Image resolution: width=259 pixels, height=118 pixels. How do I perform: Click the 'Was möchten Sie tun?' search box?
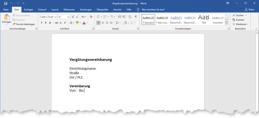(x=153, y=10)
